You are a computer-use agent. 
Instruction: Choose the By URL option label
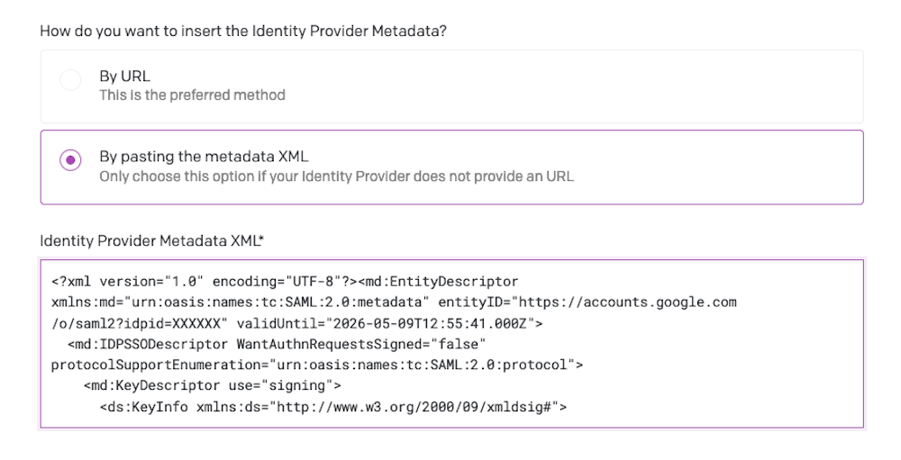[124, 77]
